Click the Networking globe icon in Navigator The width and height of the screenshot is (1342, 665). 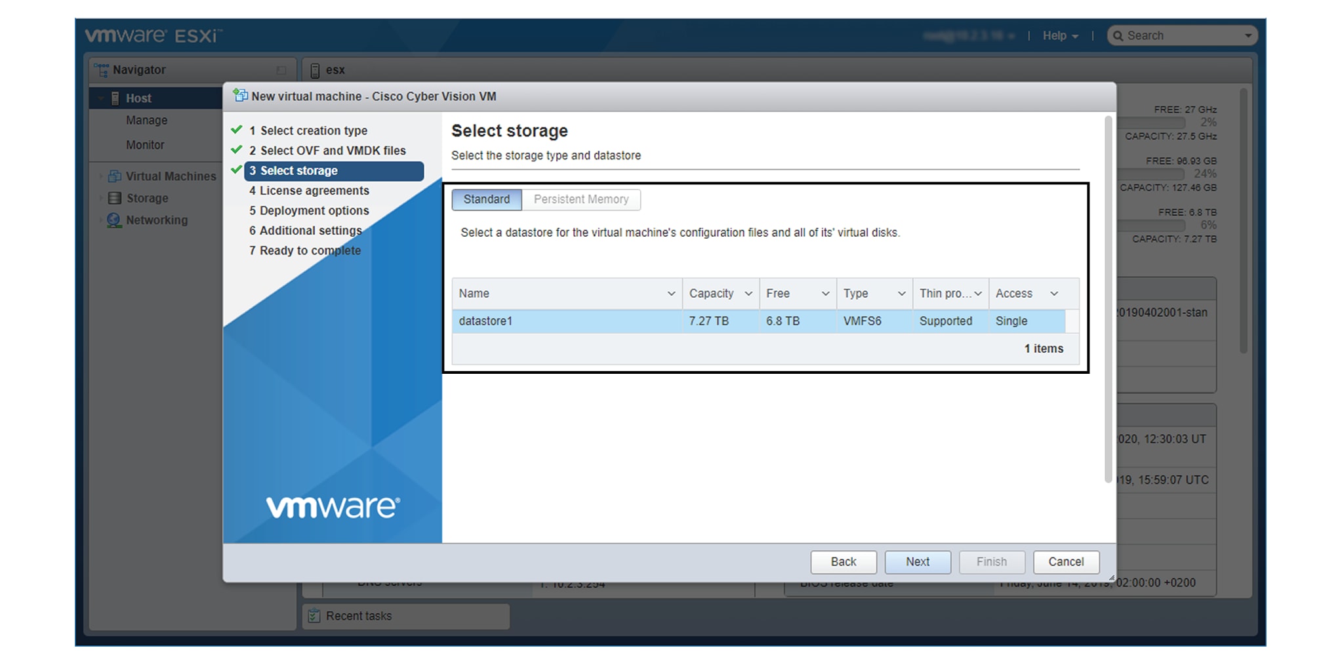click(x=114, y=220)
